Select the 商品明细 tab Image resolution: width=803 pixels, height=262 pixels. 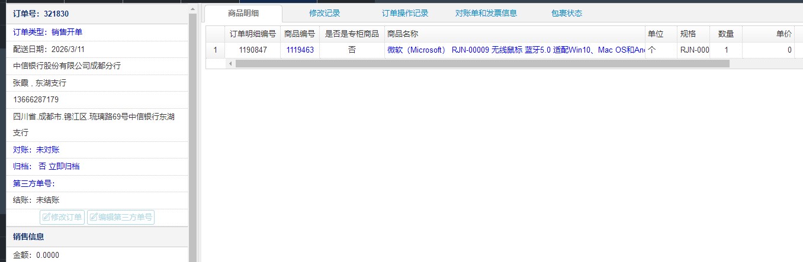click(243, 13)
